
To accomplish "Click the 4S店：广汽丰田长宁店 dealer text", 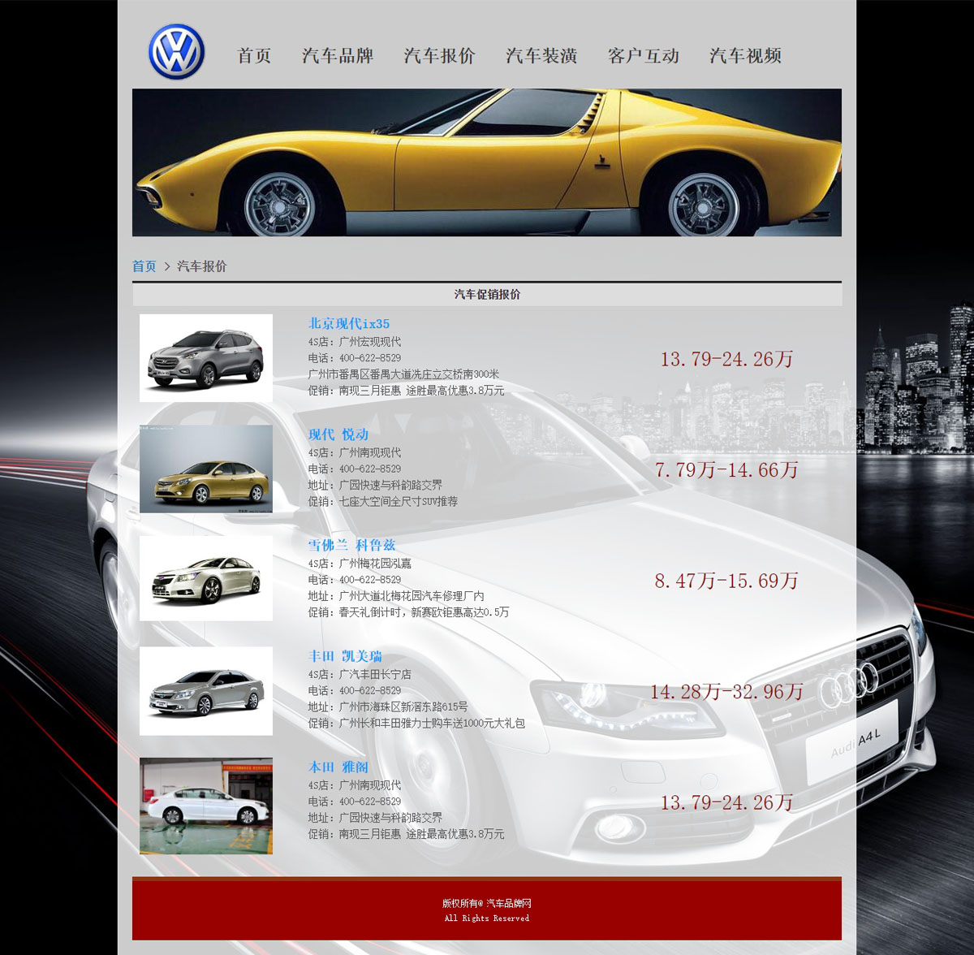I will coord(360,674).
